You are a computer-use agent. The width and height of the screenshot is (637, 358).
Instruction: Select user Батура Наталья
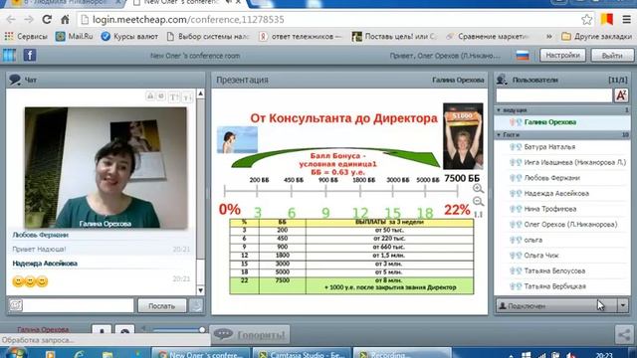tap(562, 147)
